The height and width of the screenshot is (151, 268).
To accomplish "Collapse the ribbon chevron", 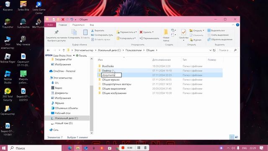I will (x=233, y=25).
